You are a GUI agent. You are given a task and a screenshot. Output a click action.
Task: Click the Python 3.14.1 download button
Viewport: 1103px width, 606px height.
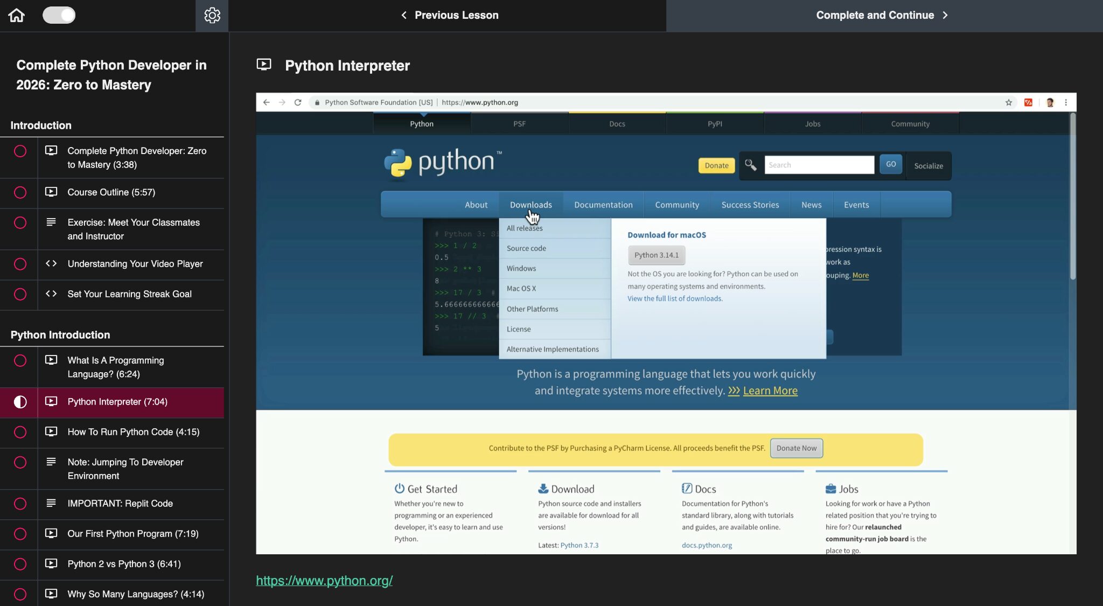click(656, 255)
